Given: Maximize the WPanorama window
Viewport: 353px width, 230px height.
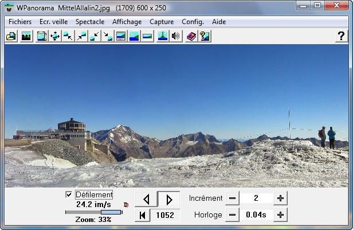Looking at the screenshot, I should (317, 6).
